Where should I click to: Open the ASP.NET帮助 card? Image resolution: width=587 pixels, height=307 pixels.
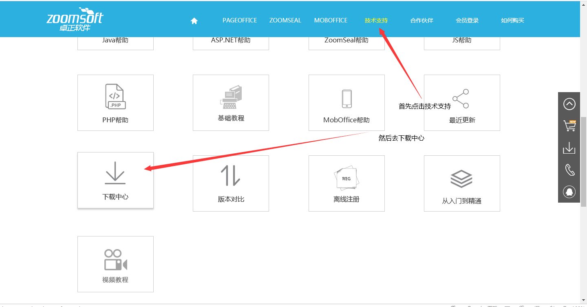[231, 43]
